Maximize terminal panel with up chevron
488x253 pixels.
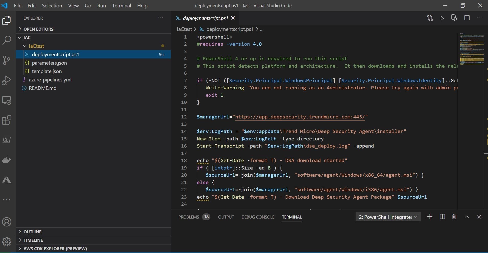(467, 217)
